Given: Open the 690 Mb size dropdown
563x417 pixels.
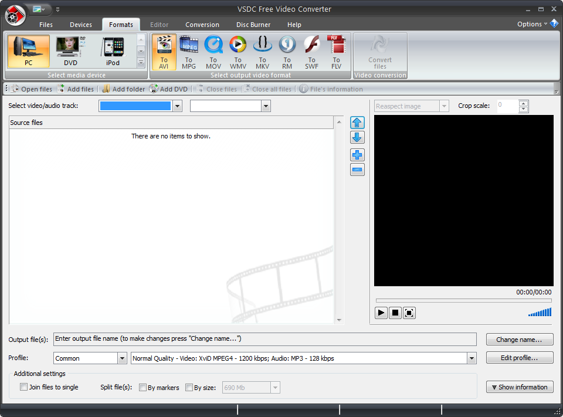Looking at the screenshot, I should pos(275,388).
